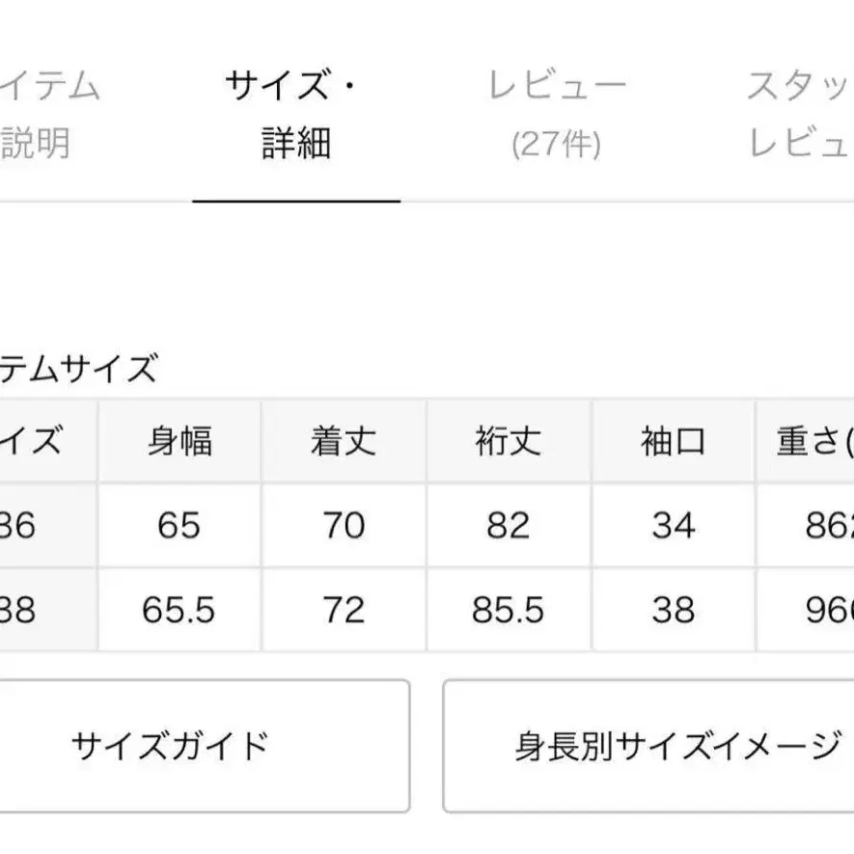The image size is (854, 854).
Task: Select the サイズ・詳細 tab
Action: click(x=295, y=115)
